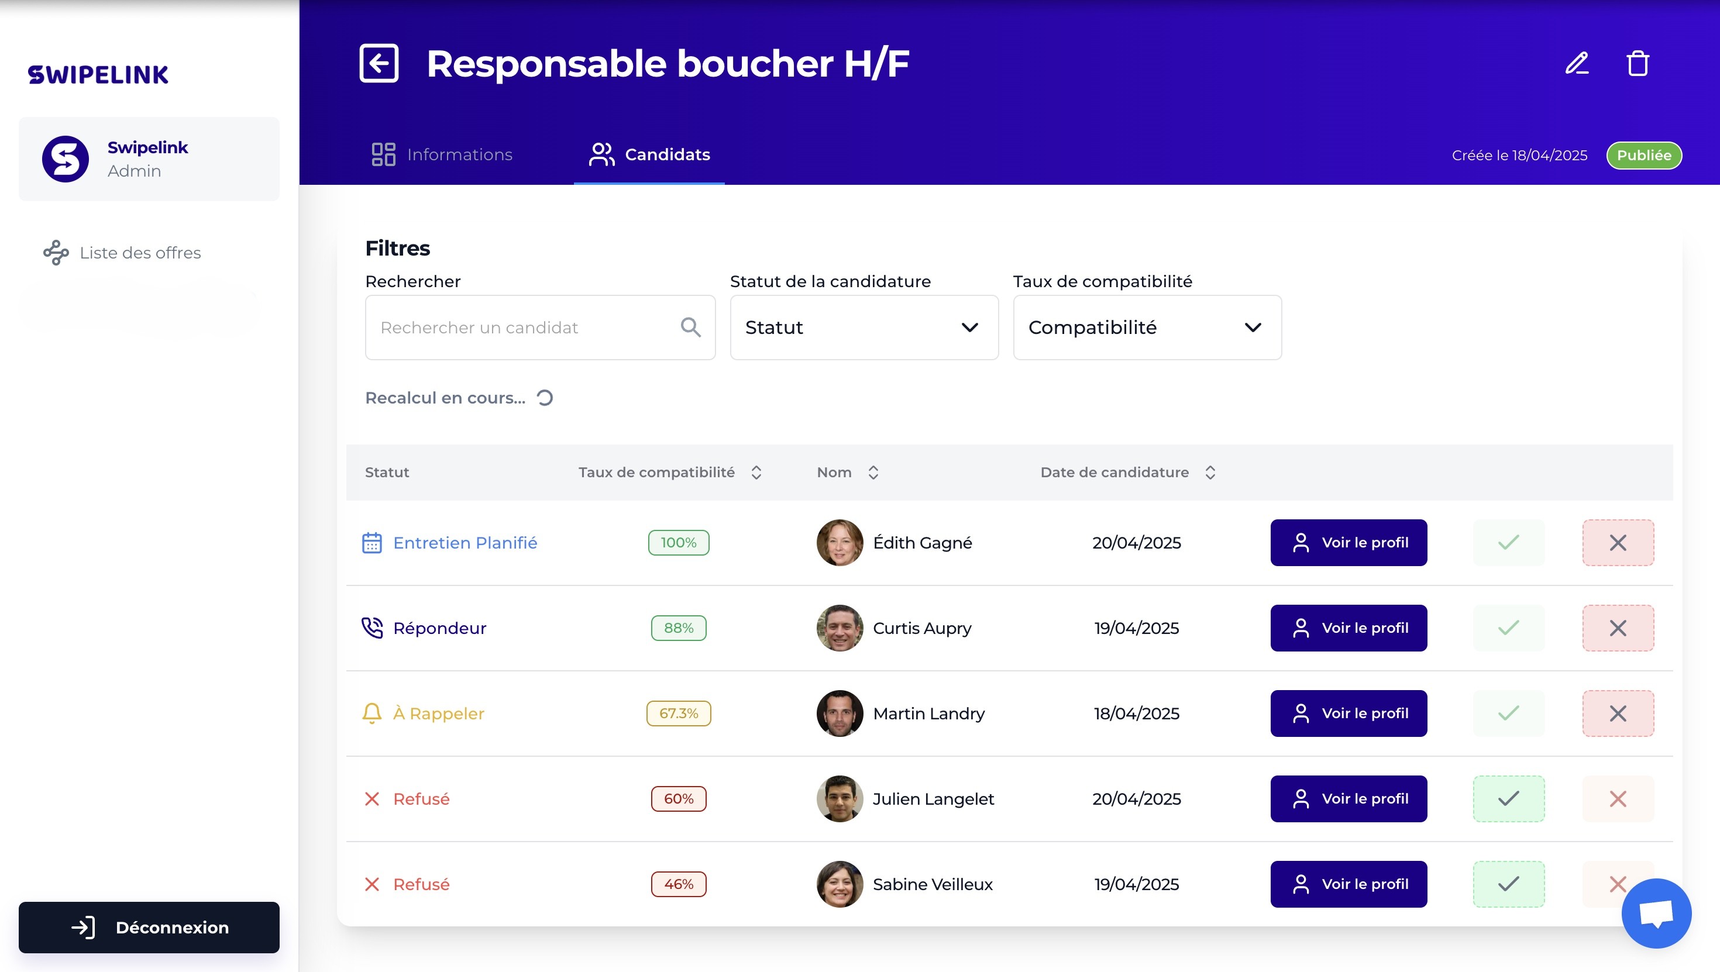Click the Déconnexion button
The image size is (1720, 972).
[149, 928]
